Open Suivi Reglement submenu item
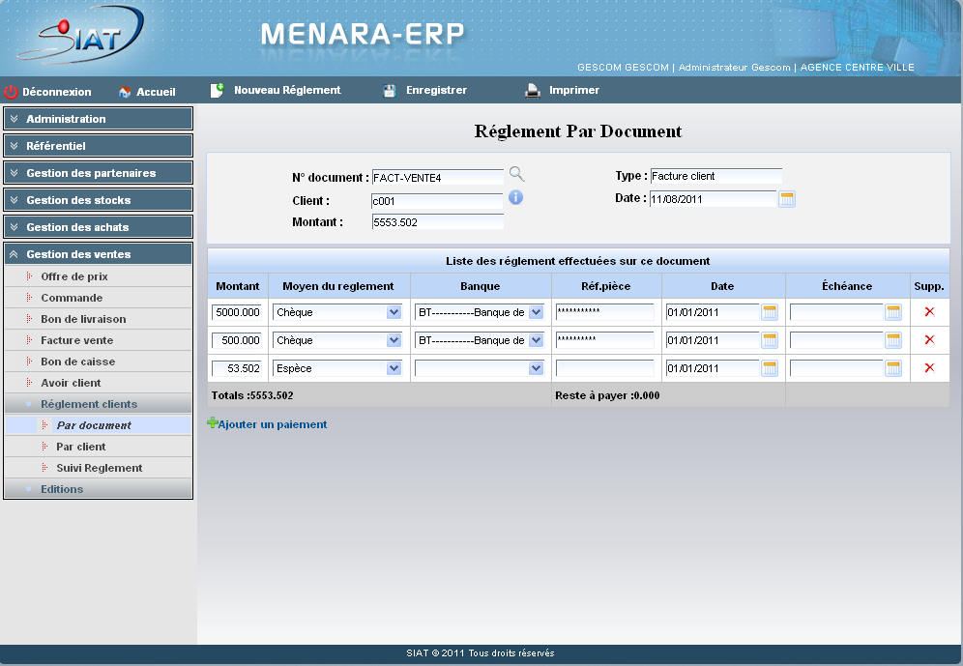Image resolution: width=963 pixels, height=666 pixels. [x=99, y=468]
